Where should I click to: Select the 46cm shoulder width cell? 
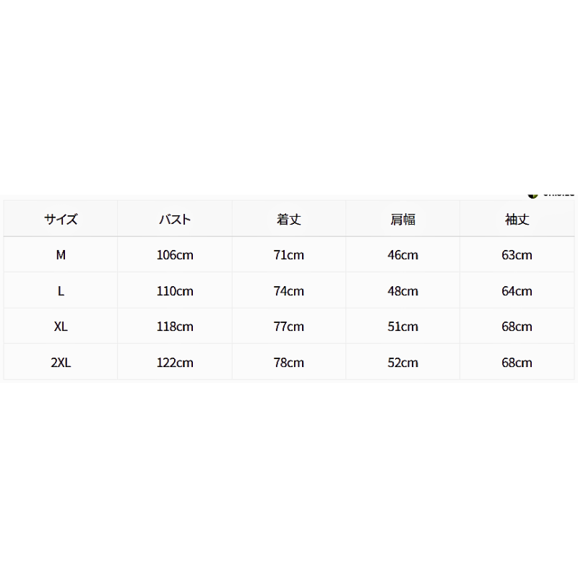point(403,255)
